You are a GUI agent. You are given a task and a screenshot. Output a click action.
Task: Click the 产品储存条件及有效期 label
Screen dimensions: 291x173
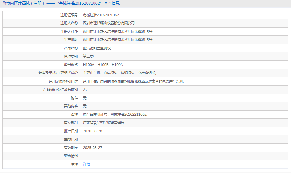61,89
